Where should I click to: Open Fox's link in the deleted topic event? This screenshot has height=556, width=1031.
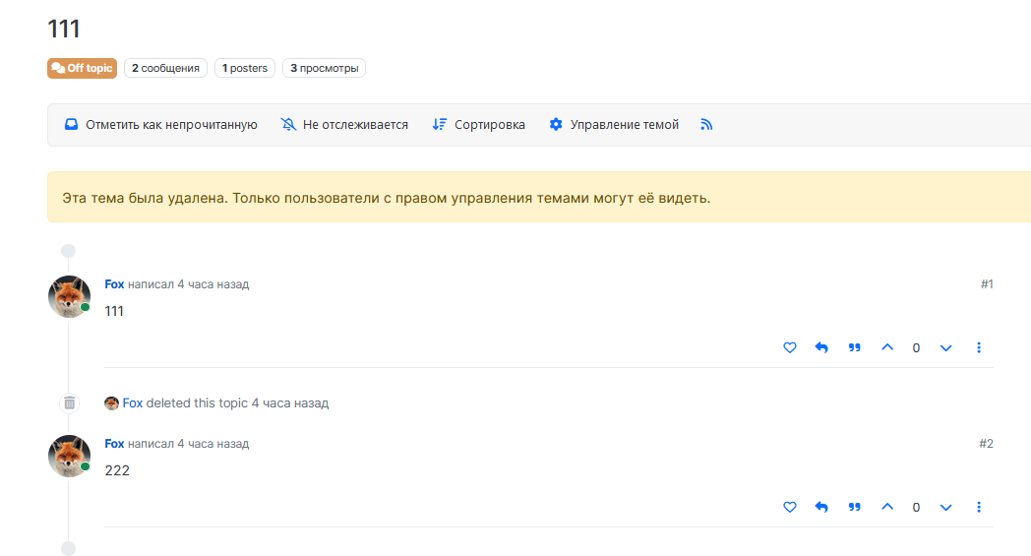click(x=132, y=402)
